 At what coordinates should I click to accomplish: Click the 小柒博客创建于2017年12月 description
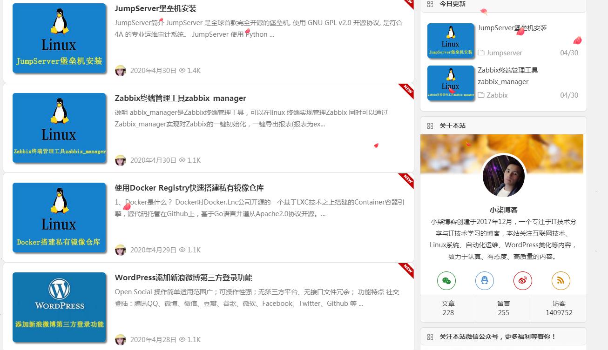[503, 239]
